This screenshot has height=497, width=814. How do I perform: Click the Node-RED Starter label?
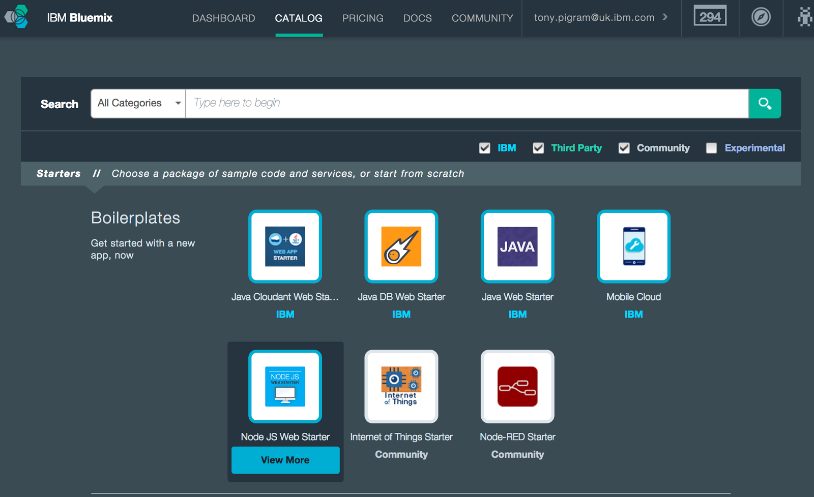click(517, 437)
